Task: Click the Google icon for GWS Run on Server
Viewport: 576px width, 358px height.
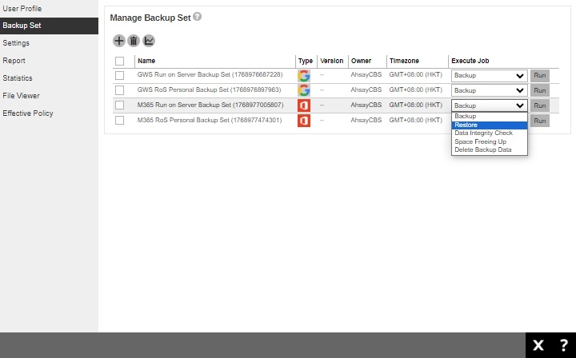Action: tap(304, 76)
